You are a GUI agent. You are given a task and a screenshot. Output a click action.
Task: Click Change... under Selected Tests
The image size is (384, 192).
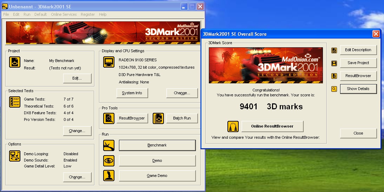(x=77, y=131)
